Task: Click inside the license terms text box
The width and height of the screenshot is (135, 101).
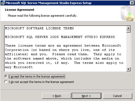Action: point(65,48)
